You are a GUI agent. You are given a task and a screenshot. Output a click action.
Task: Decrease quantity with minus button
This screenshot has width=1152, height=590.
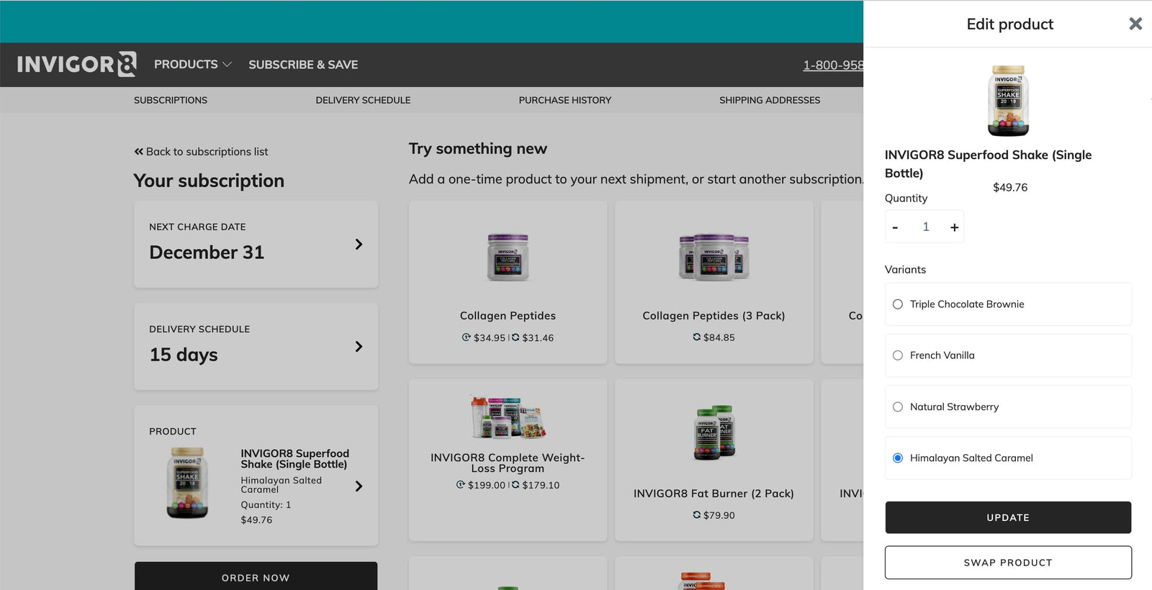(x=895, y=227)
